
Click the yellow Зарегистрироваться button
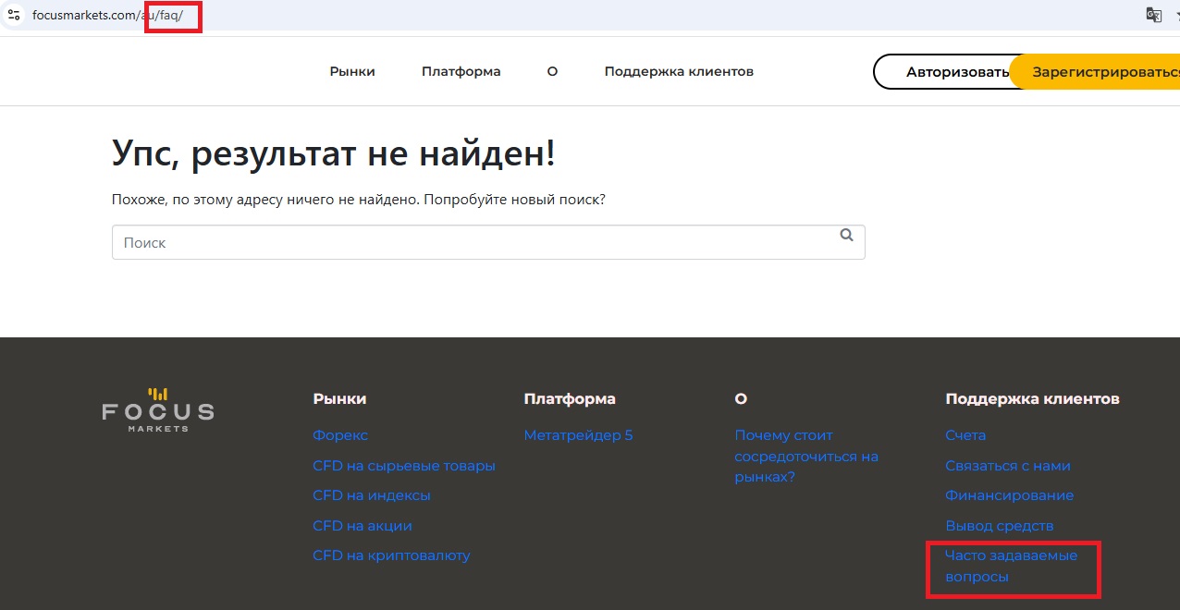tap(1095, 72)
